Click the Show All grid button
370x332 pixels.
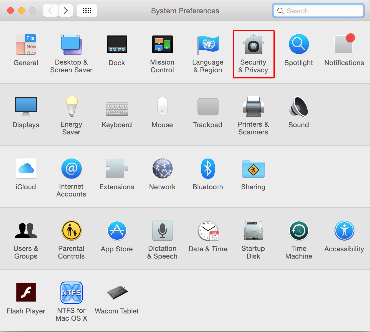[87, 11]
